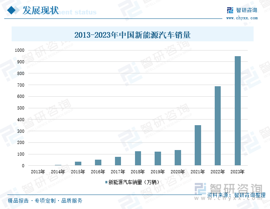Click the 2015年 bar

(78, 163)
